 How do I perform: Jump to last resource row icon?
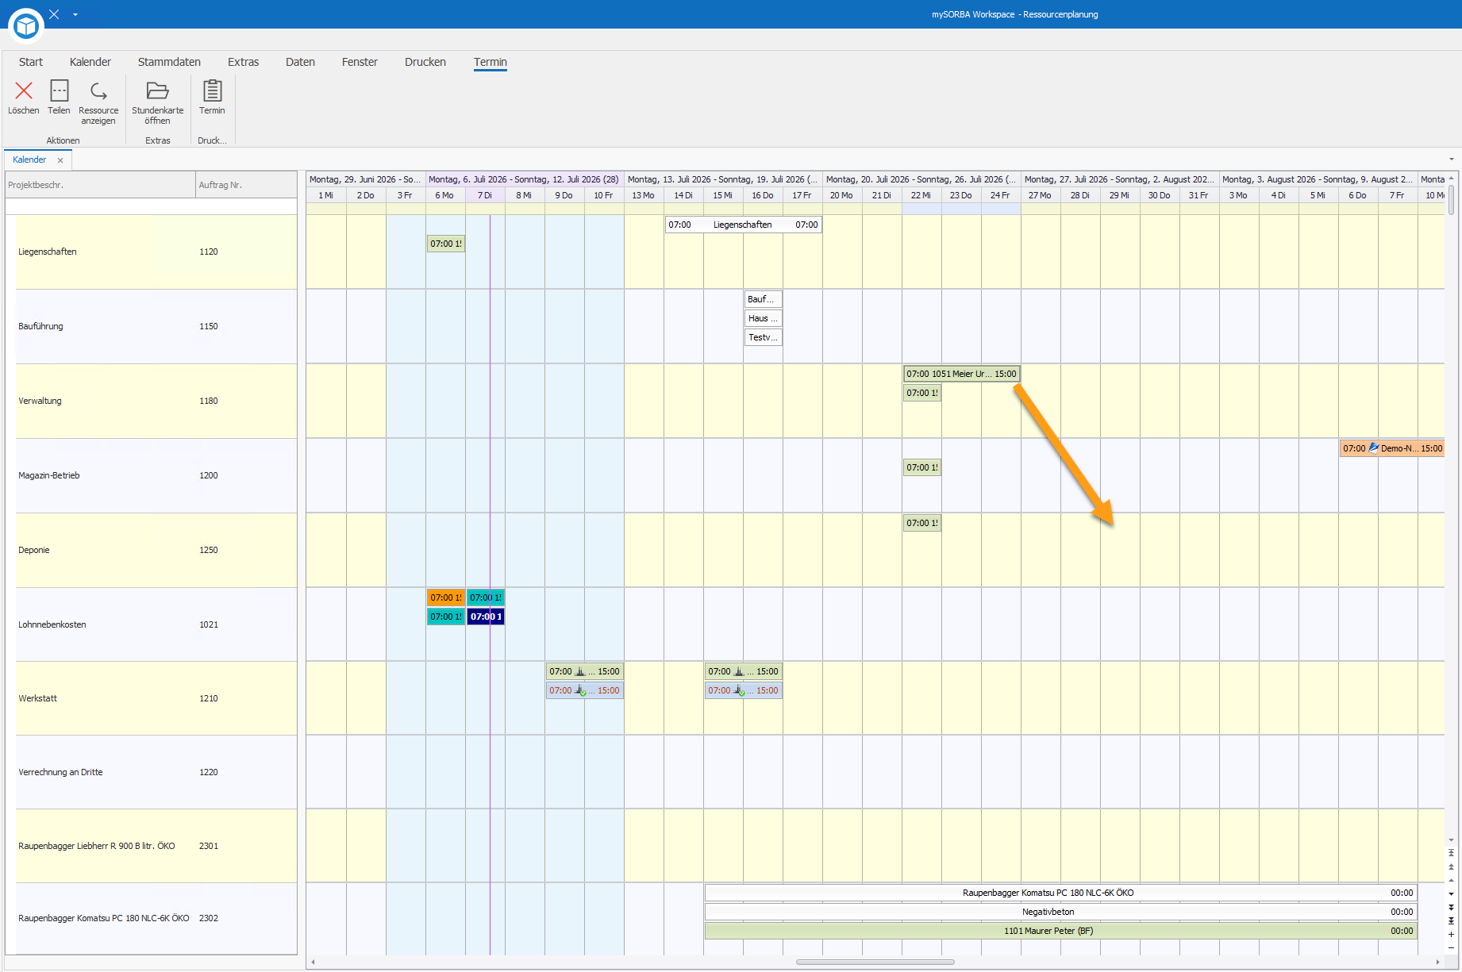click(1451, 920)
